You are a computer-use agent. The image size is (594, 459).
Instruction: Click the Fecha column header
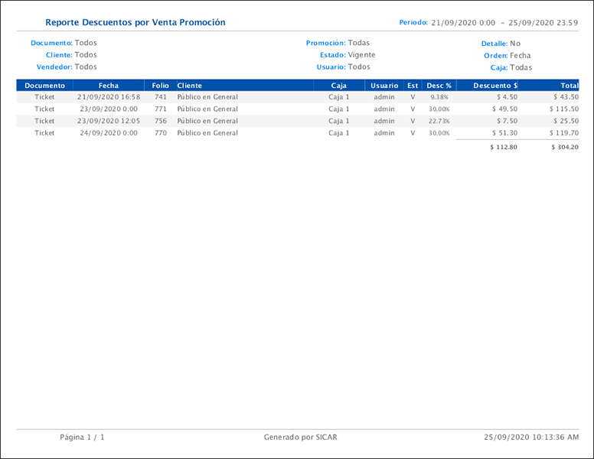coord(109,86)
